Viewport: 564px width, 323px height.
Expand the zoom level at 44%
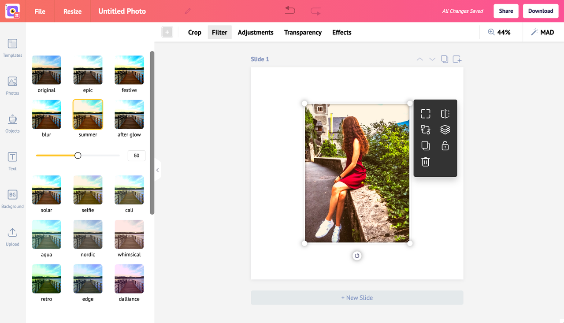[x=501, y=32]
